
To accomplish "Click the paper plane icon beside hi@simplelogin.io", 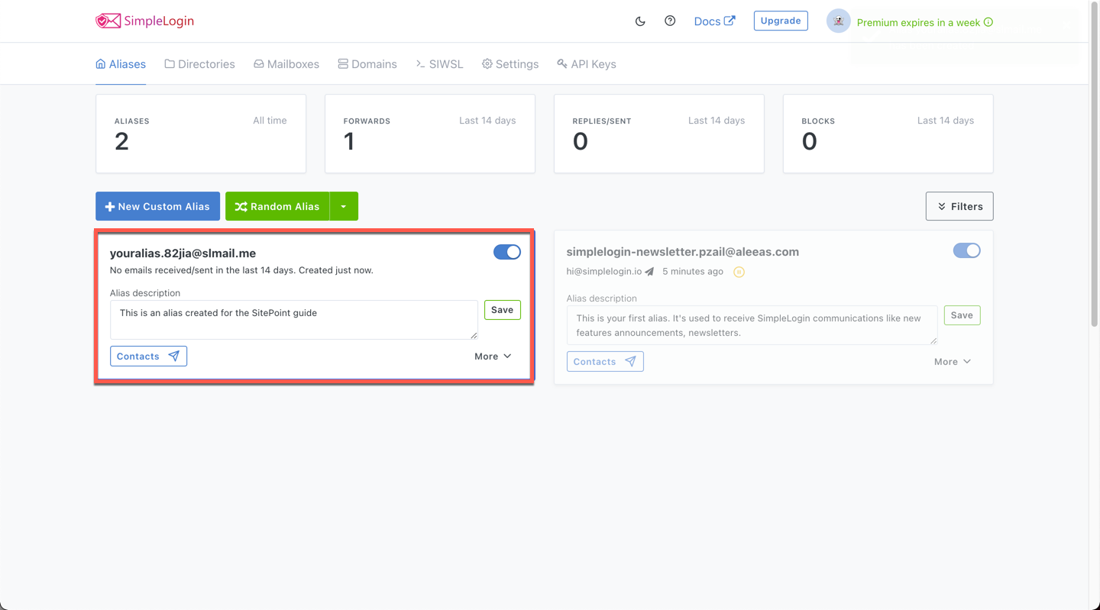I will click(649, 272).
